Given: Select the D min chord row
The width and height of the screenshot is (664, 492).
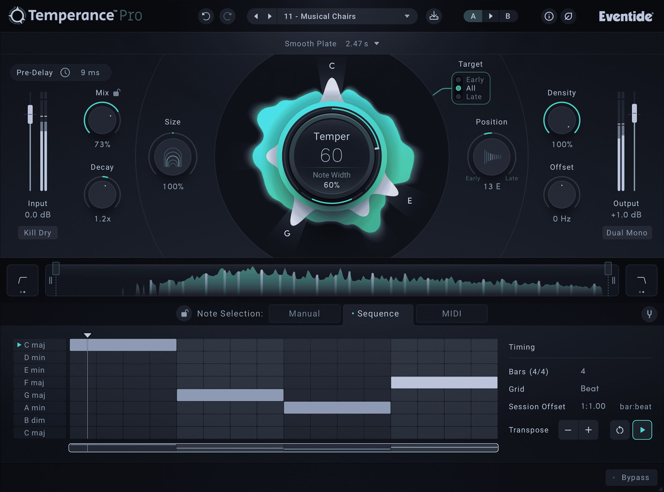Looking at the screenshot, I should point(40,357).
